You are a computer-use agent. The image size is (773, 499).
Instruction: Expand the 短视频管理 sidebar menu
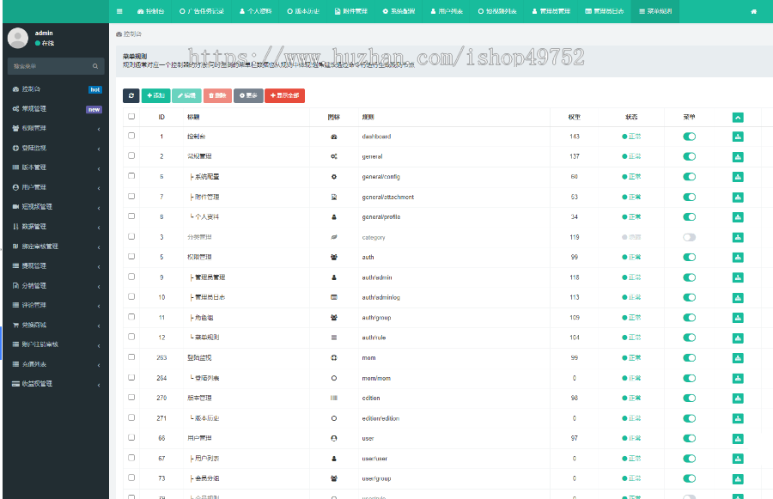(56, 207)
